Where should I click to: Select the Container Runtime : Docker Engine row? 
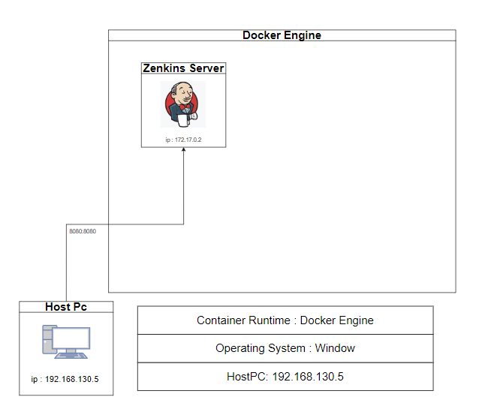[285, 320]
